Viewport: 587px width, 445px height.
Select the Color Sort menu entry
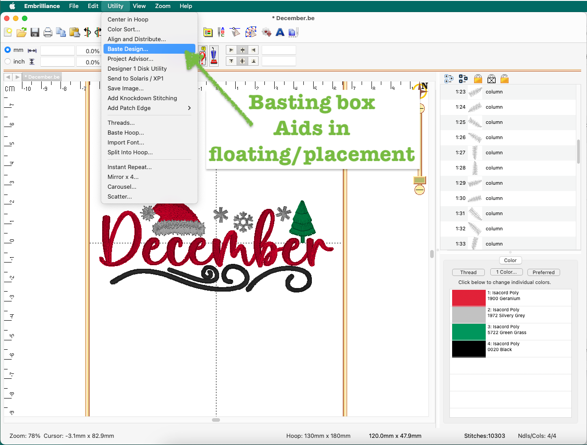click(x=124, y=30)
